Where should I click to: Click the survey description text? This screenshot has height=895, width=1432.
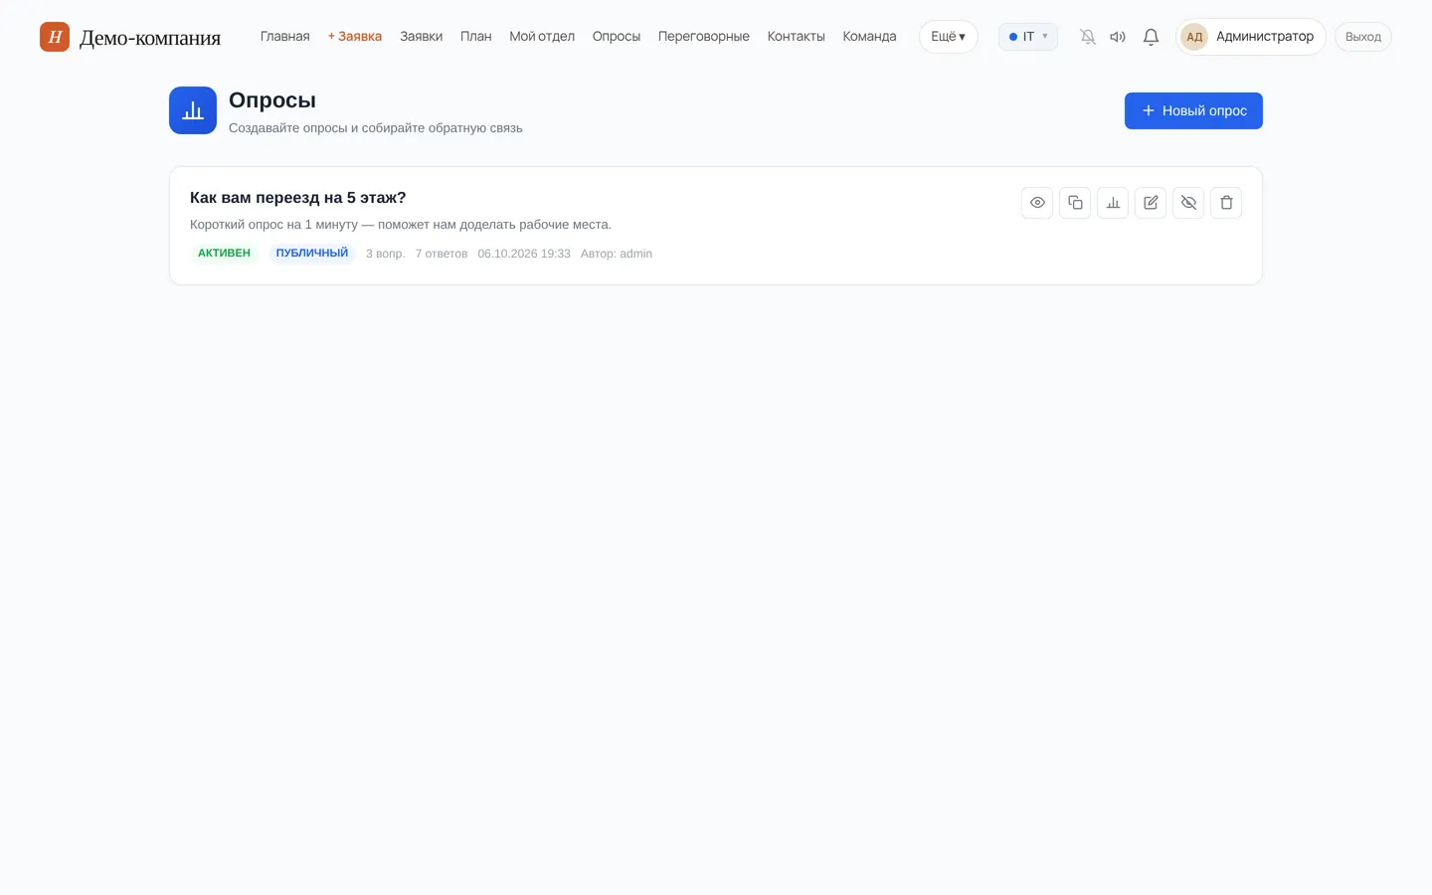[401, 225]
